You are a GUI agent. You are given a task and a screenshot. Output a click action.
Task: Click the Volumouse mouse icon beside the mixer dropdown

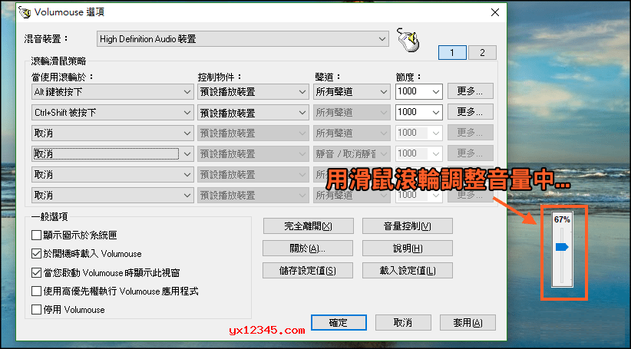408,40
